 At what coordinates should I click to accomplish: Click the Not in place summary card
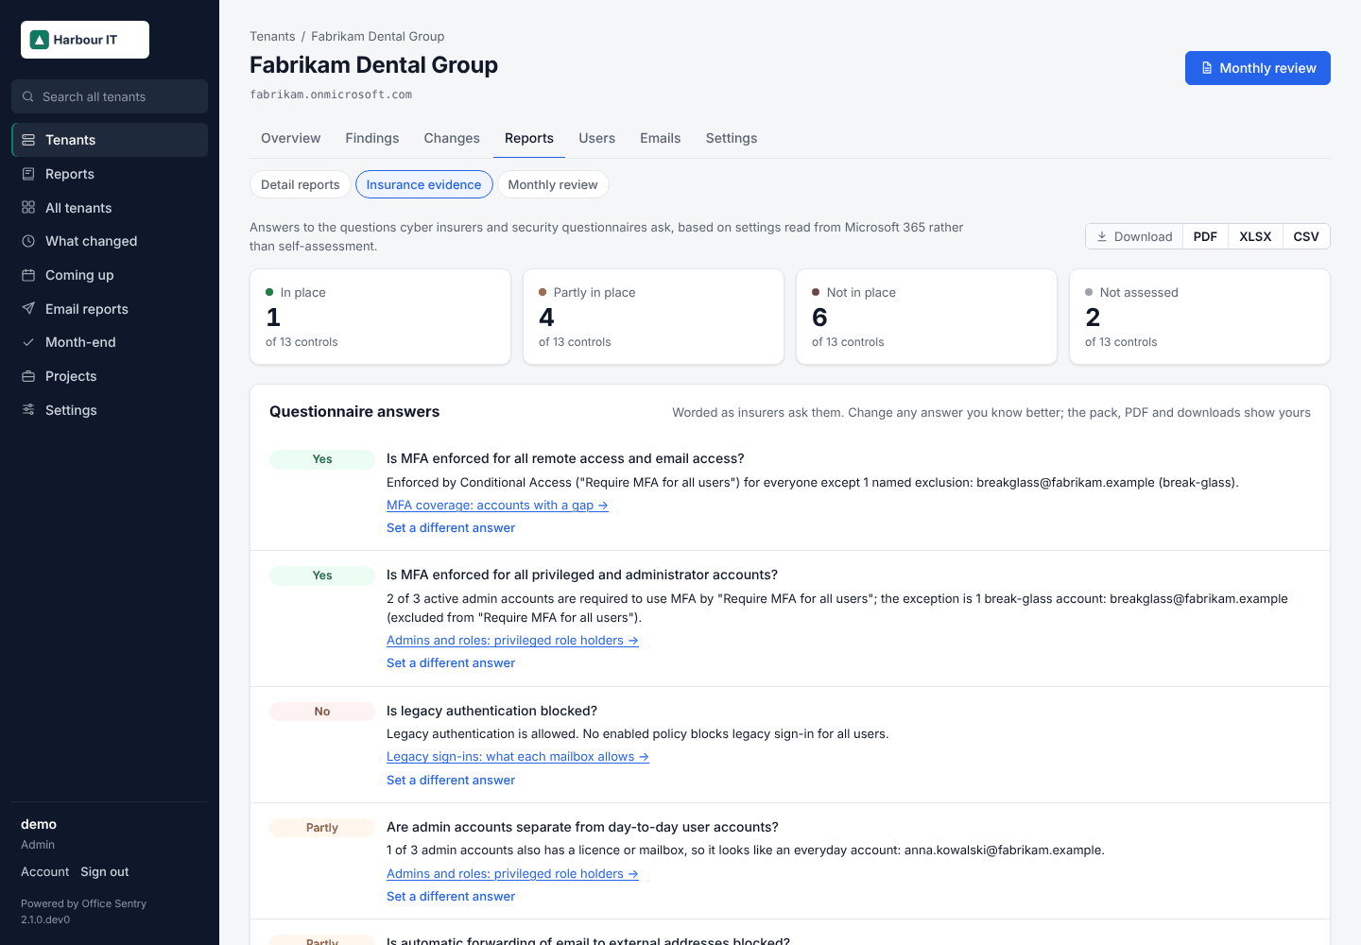point(926,317)
